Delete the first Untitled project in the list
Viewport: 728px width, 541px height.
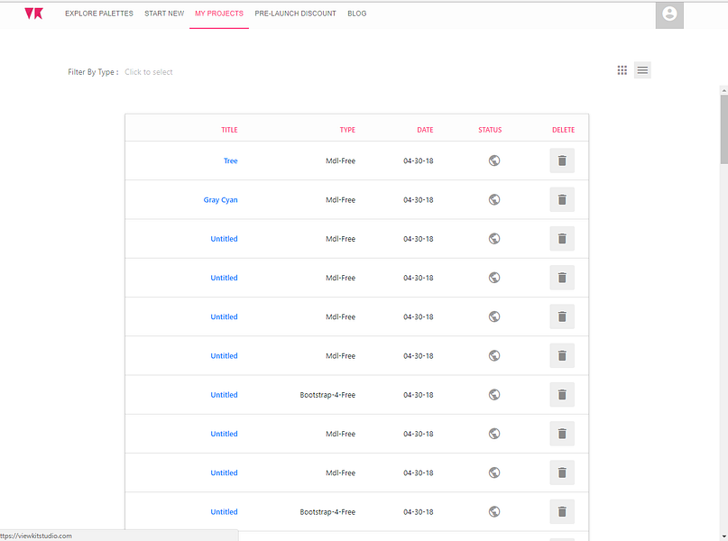pos(562,238)
